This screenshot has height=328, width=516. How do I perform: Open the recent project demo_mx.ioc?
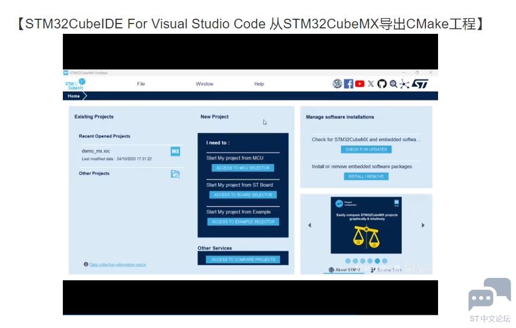[x=95, y=151]
